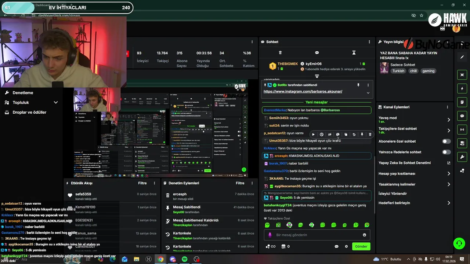The width and height of the screenshot is (470, 264).
Task: Open File Explorer from the taskbar
Action: [x=137, y=259]
